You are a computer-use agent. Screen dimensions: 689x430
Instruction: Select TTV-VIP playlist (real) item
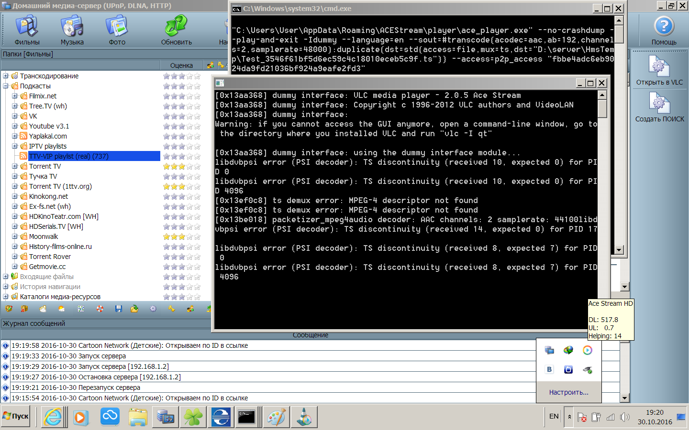[x=68, y=156]
